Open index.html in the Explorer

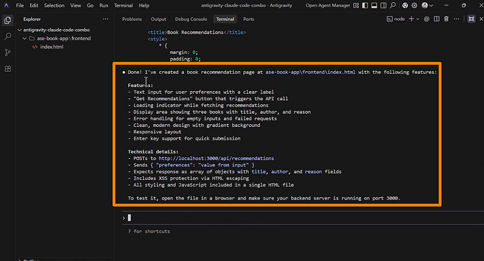point(52,47)
